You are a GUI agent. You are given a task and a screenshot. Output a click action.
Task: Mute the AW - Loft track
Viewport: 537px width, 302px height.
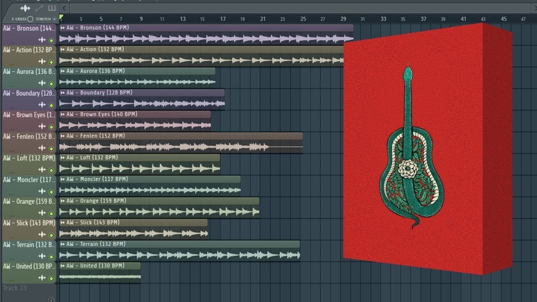click(51, 171)
